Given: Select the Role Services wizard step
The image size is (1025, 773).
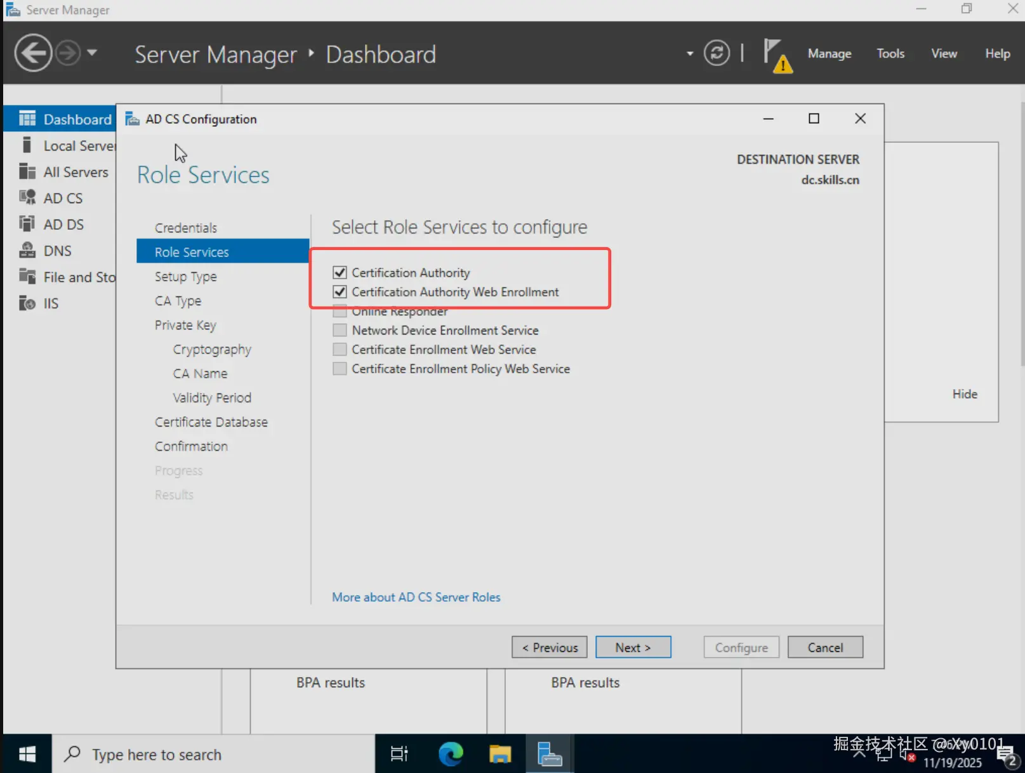Looking at the screenshot, I should [223, 252].
